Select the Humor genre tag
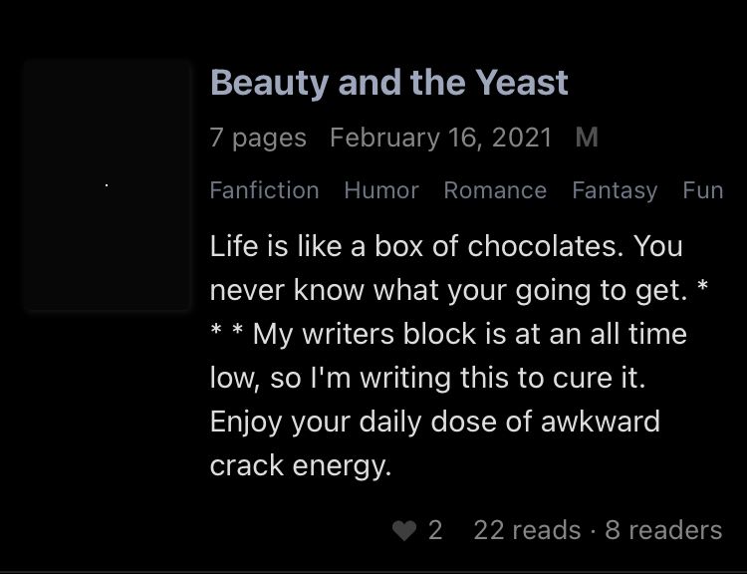This screenshot has height=574, width=747. (x=381, y=190)
